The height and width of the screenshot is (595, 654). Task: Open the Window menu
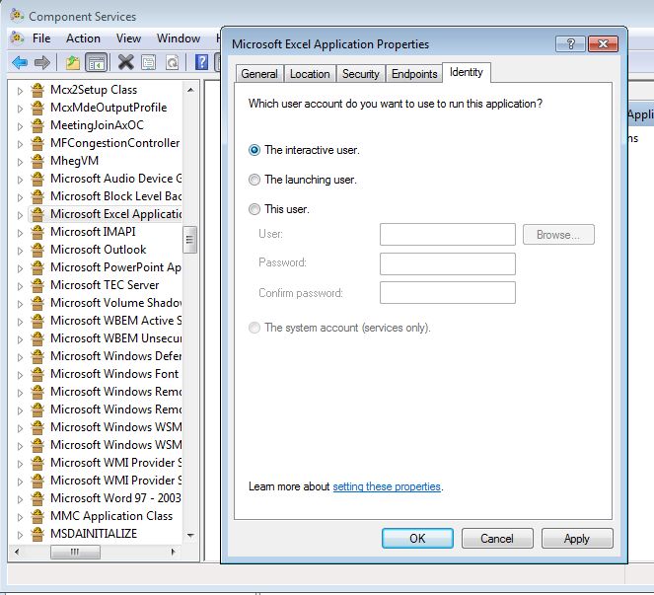pyautogui.click(x=179, y=38)
